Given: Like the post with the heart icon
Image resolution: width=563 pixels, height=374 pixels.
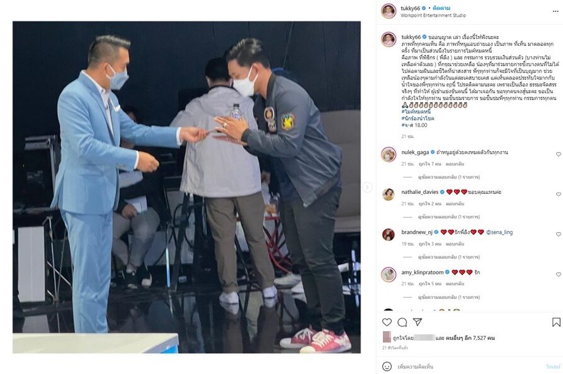Looking at the screenshot, I should 387,322.
